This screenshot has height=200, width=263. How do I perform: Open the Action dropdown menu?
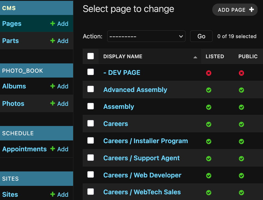[146, 36]
